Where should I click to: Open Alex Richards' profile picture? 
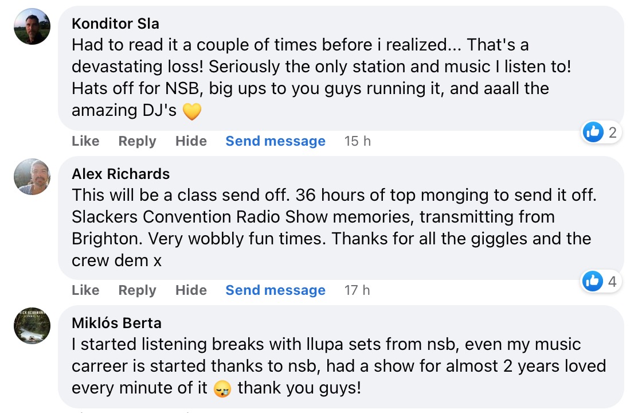(x=32, y=177)
